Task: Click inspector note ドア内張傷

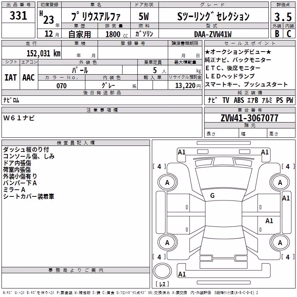Action: (17, 163)
